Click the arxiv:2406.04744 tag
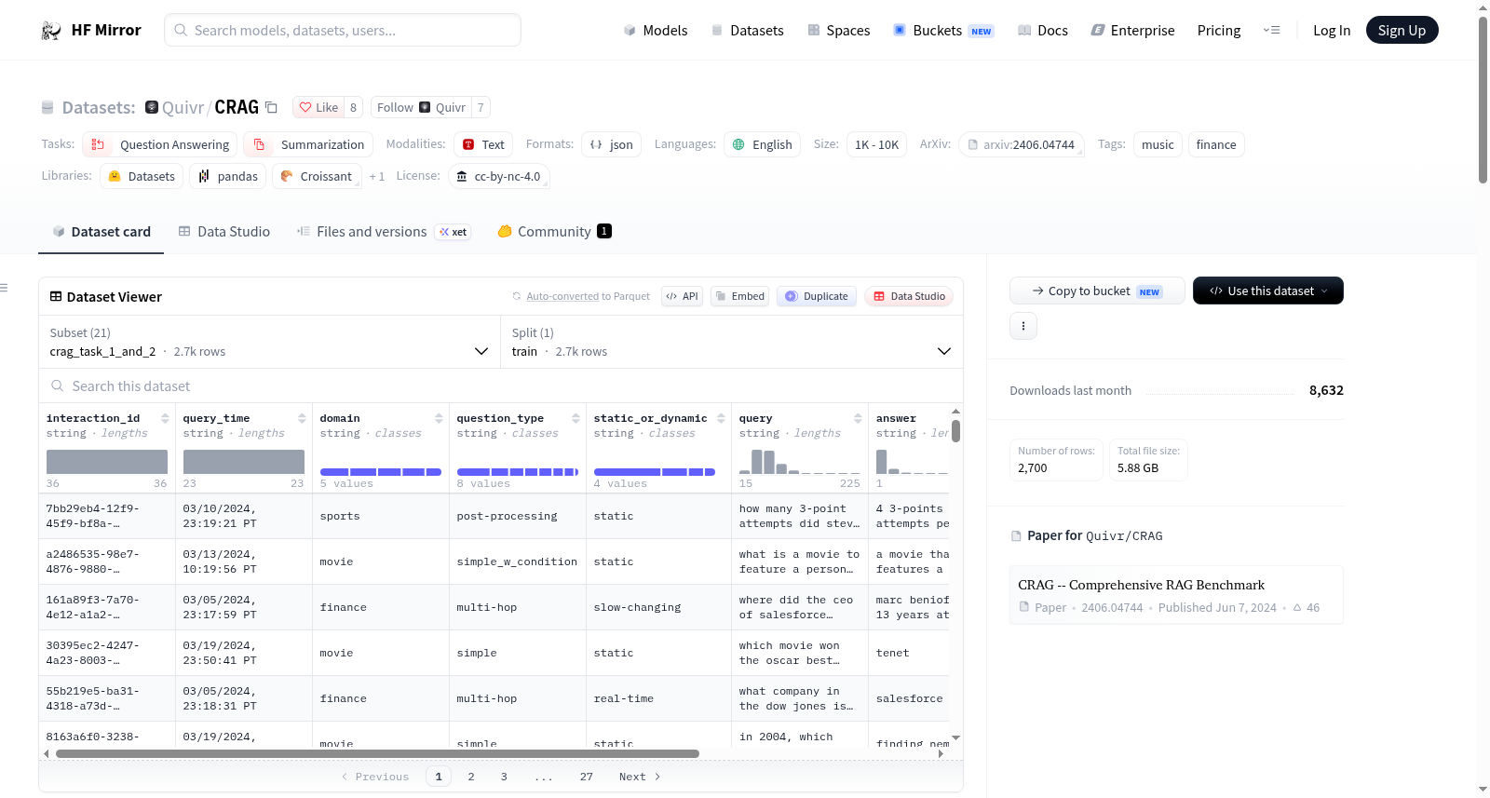Image resolution: width=1490 pixels, height=798 pixels. (1021, 144)
